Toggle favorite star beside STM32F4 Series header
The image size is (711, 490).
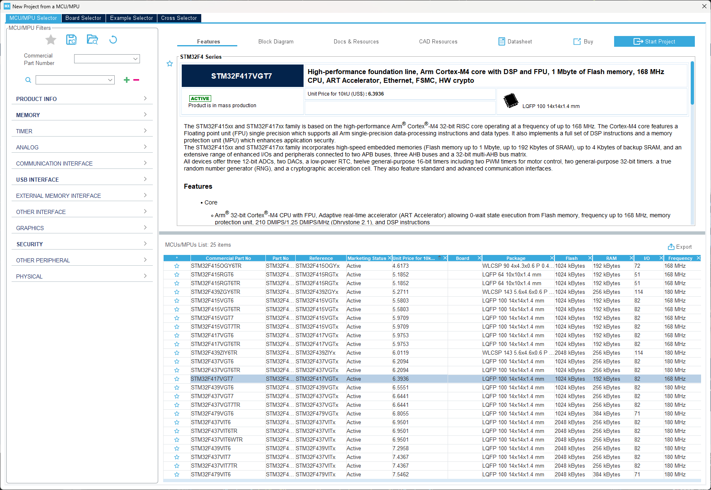pyautogui.click(x=170, y=64)
